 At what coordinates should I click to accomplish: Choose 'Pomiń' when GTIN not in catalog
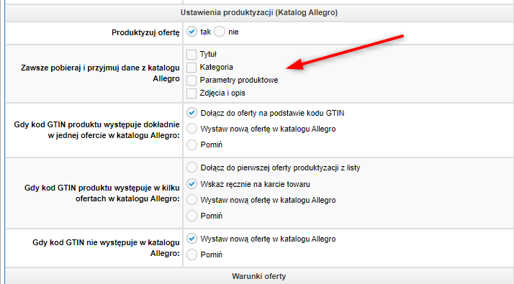tap(191, 255)
